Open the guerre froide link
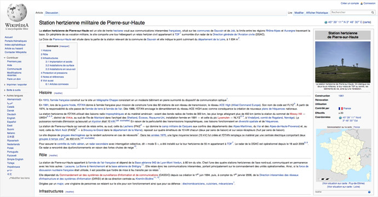 68,105
